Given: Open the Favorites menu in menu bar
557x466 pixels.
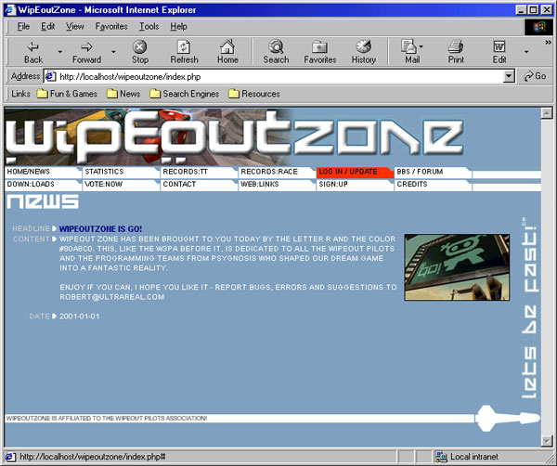Looking at the screenshot, I should click(111, 26).
